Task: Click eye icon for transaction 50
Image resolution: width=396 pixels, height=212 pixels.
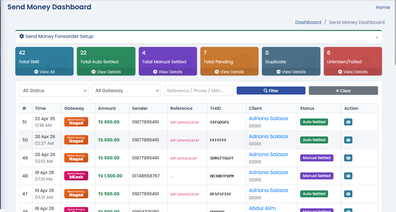Action: coord(348,140)
